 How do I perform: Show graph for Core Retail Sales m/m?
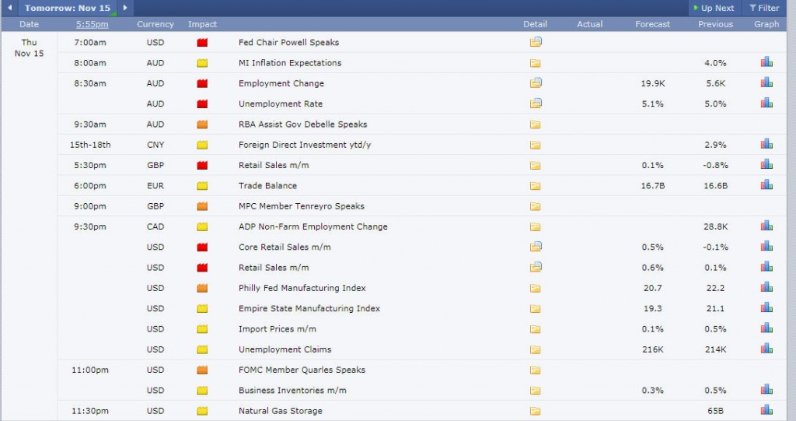pos(766,246)
